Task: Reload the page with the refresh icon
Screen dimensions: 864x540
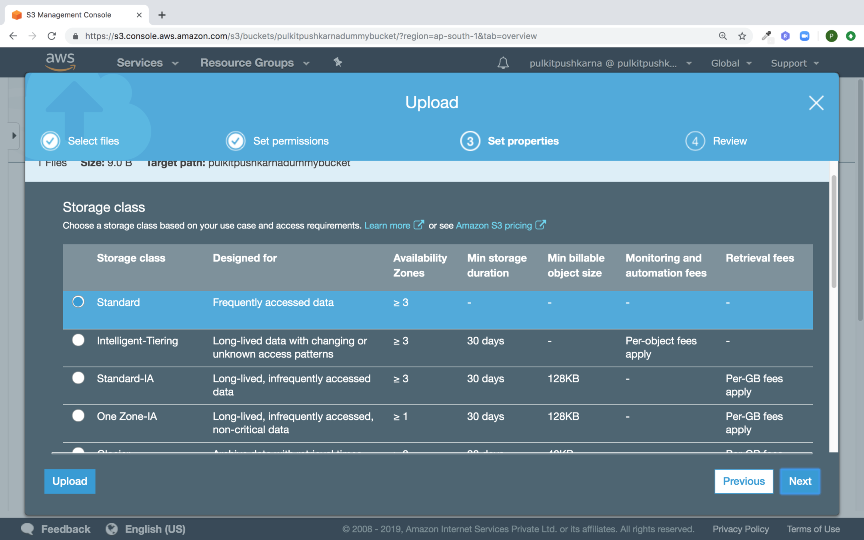Action: [52, 36]
